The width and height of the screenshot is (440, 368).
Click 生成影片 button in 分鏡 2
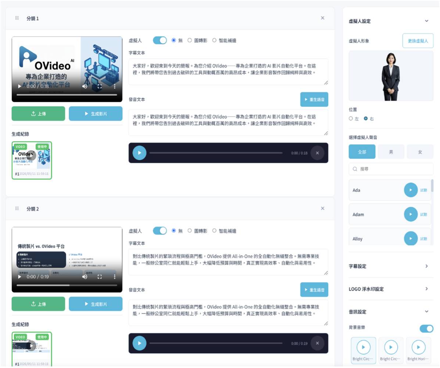pyautogui.click(x=96, y=304)
